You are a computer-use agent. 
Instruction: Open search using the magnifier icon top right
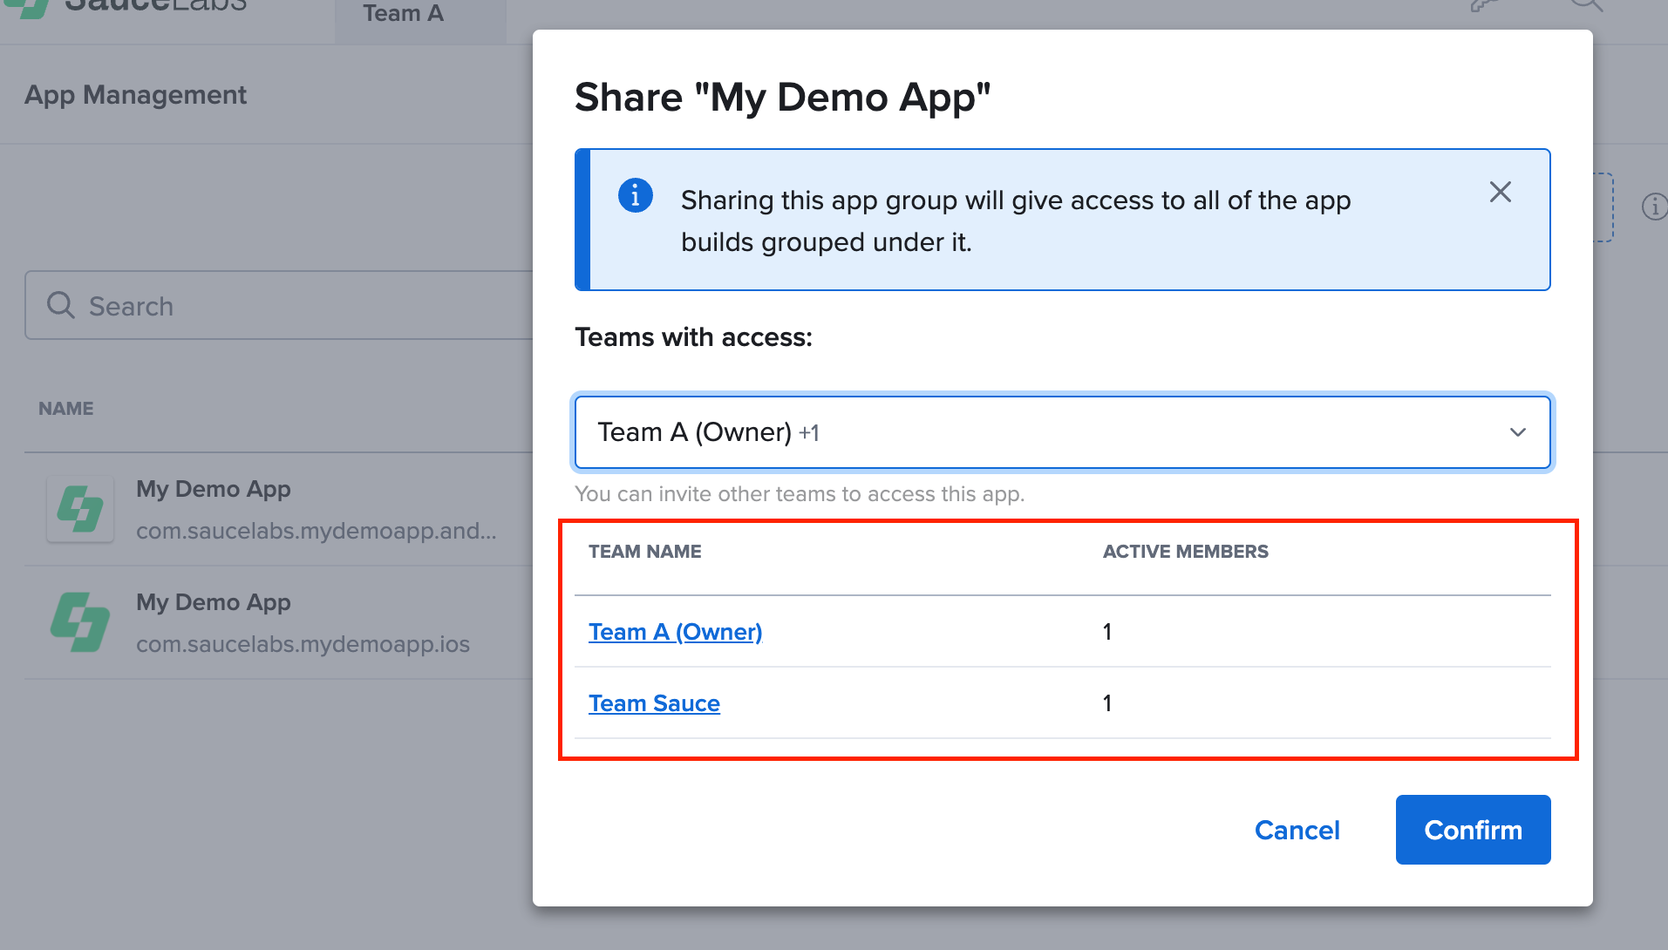coord(1586,4)
